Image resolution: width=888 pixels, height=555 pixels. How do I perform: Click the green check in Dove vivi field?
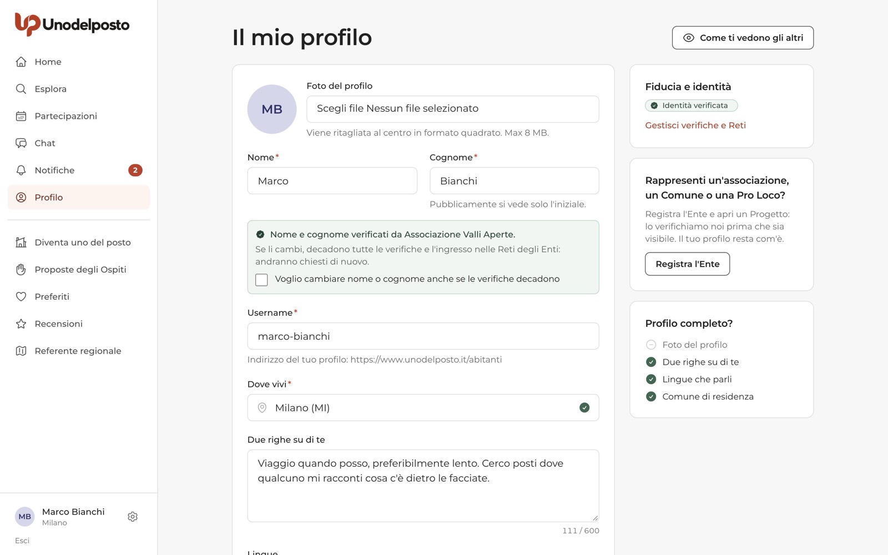[584, 408]
